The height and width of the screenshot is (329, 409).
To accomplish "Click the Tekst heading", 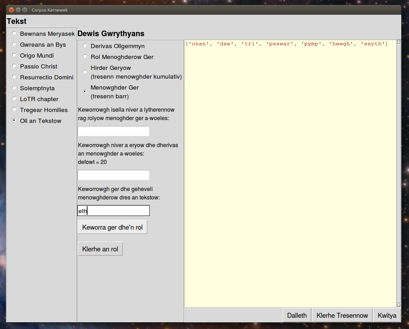I will [x=17, y=21].
